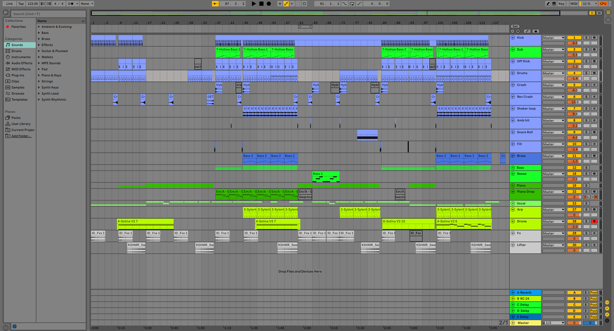Click the Session Record circle icon
This screenshot has height=331, width=614.
(x=304, y=4)
